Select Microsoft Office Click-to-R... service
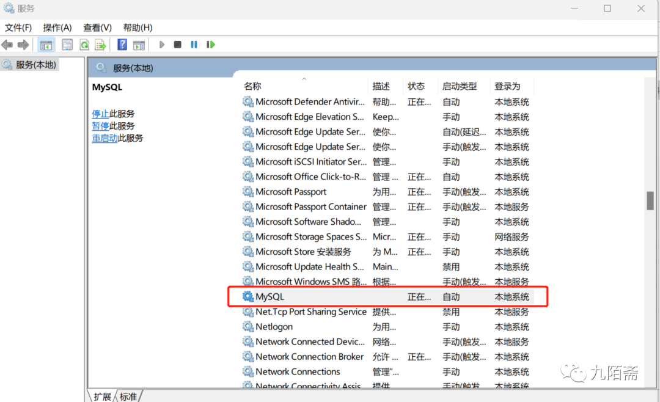The image size is (660, 402). tap(387, 177)
